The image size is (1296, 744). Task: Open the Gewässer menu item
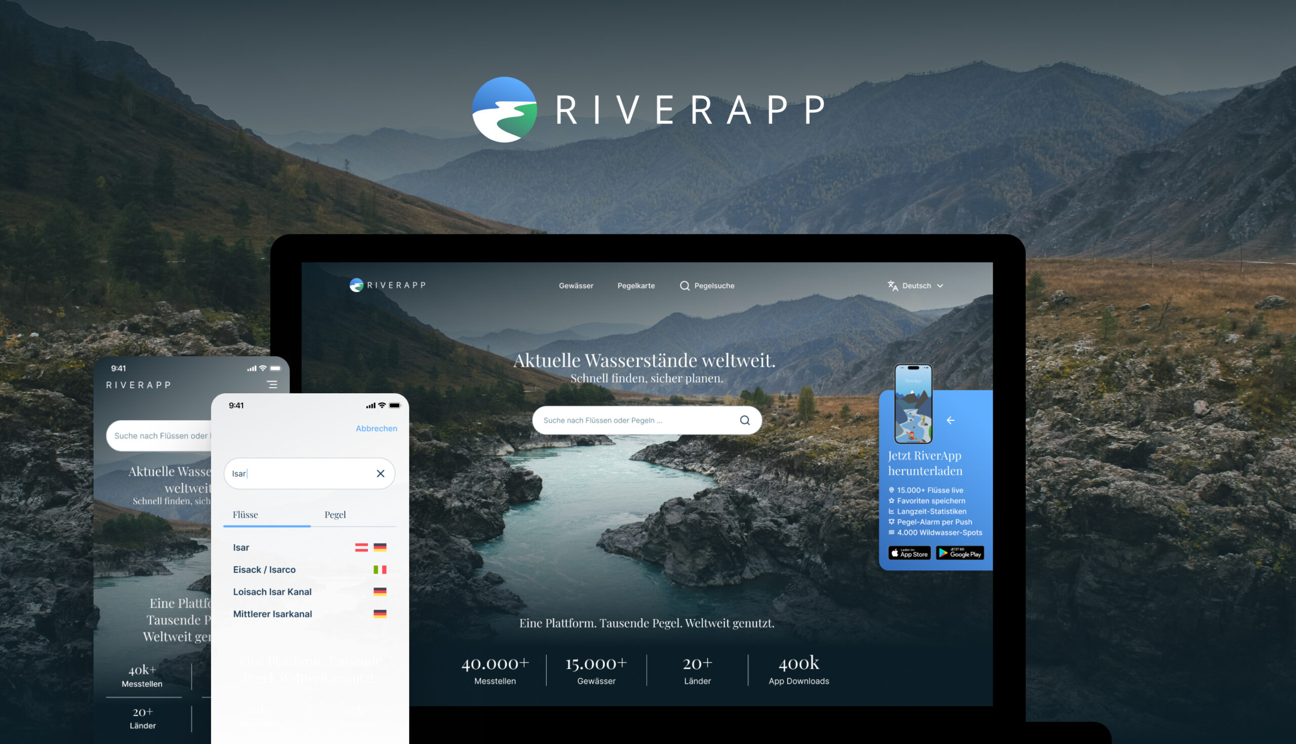[x=576, y=285]
